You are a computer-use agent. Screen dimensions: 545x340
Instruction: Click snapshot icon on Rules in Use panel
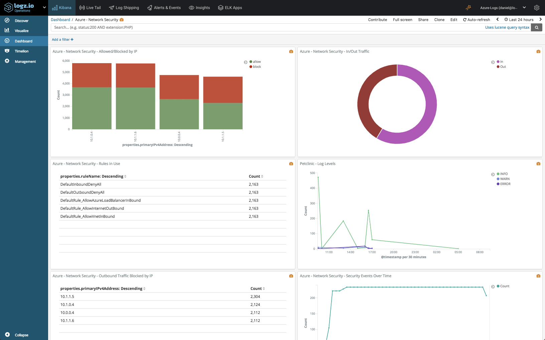291,164
